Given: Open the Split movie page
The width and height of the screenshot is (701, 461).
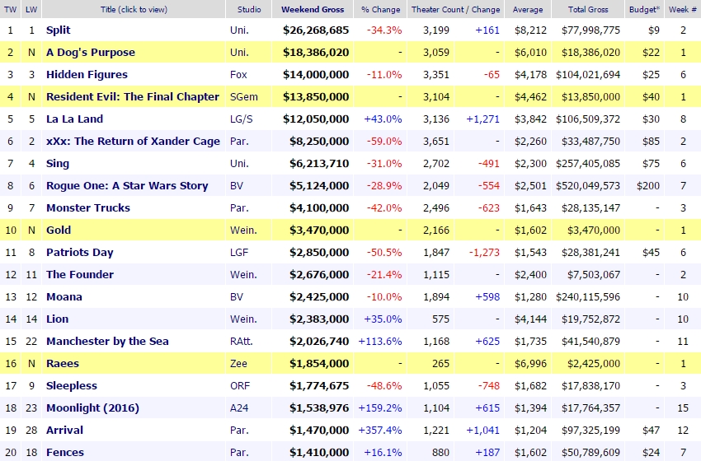Looking at the screenshot, I should tap(58, 30).
